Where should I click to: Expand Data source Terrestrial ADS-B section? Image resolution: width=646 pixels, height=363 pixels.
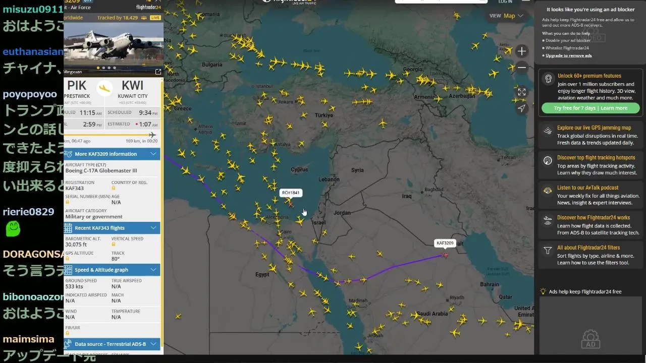coord(112,344)
